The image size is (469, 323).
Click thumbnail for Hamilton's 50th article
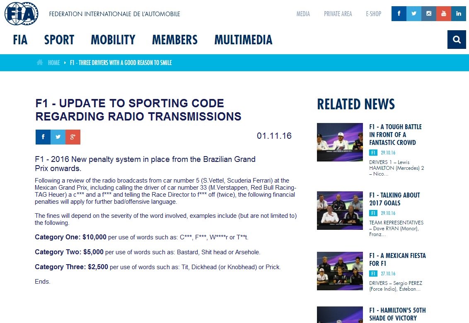point(340,315)
